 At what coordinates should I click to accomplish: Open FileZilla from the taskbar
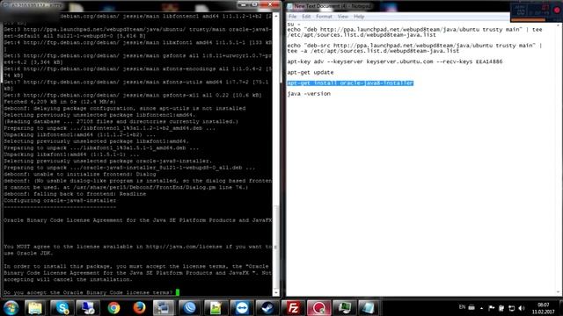click(x=293, y=308)
